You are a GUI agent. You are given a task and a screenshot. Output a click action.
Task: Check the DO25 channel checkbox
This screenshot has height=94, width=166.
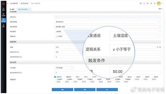tap(72, 82)
